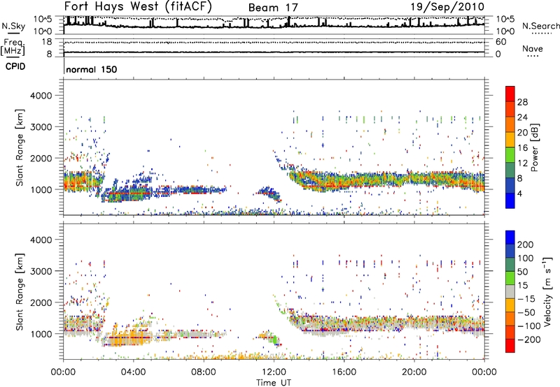Click the "4" value on Power colorbar
The image size is (560, 387).
click(x=519, y=194)
